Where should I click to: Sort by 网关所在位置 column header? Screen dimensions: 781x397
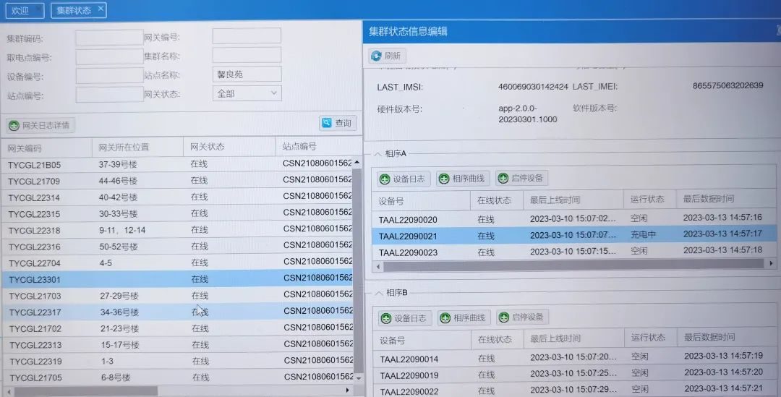click(124, 148)
